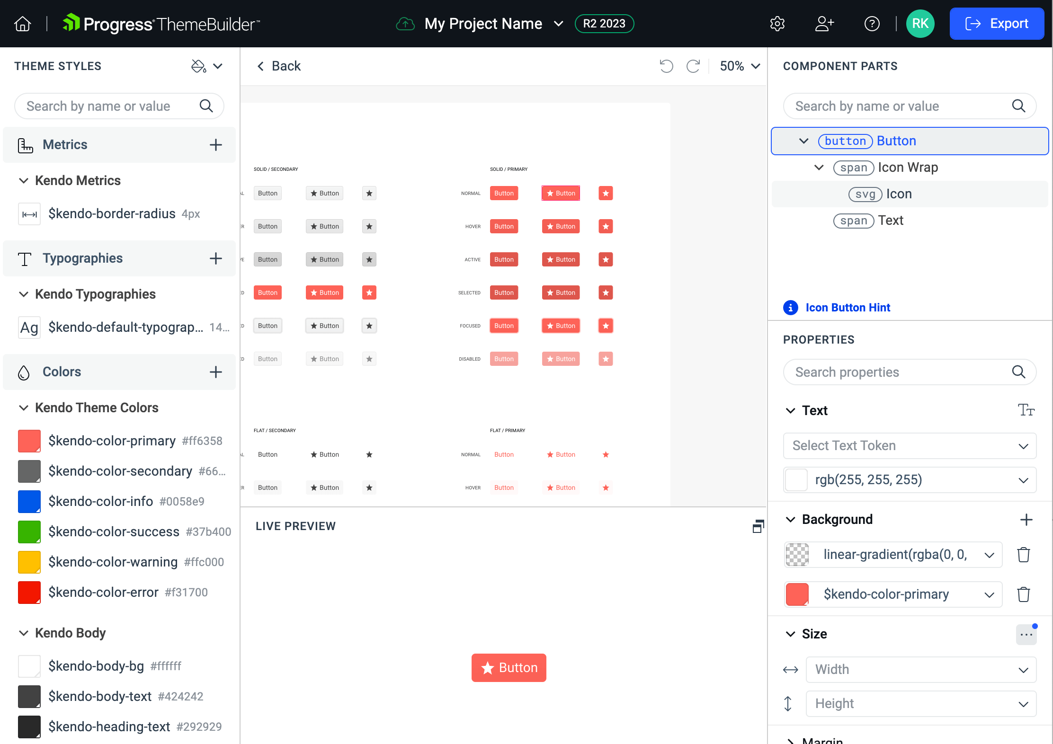Screen dimensions: 1053x744
Task: Navigate back using the Back button
Action: [279, 66]
